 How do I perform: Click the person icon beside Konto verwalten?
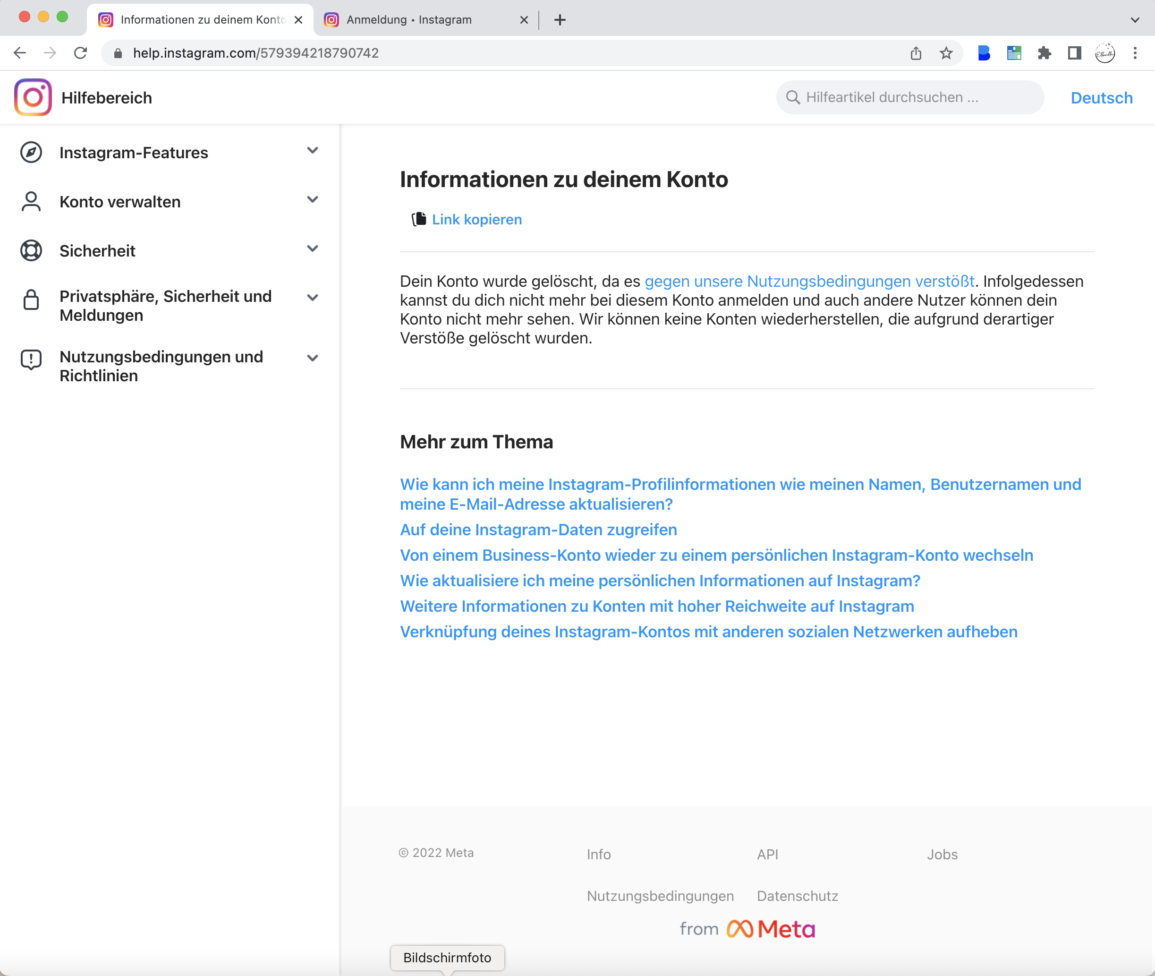pos(31,201)
